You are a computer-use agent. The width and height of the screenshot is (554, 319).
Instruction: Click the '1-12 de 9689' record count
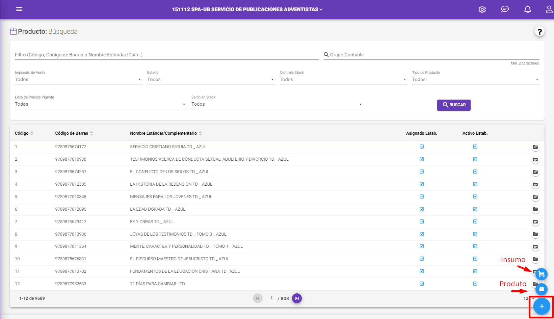32,298
